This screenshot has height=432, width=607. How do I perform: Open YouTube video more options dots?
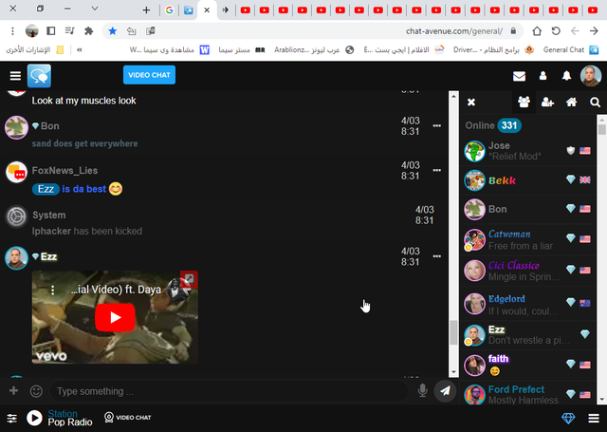[x=53, y=290]
